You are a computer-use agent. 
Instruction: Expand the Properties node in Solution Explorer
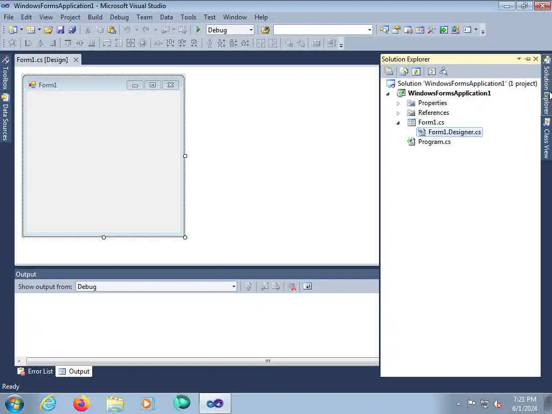(398, 103)
